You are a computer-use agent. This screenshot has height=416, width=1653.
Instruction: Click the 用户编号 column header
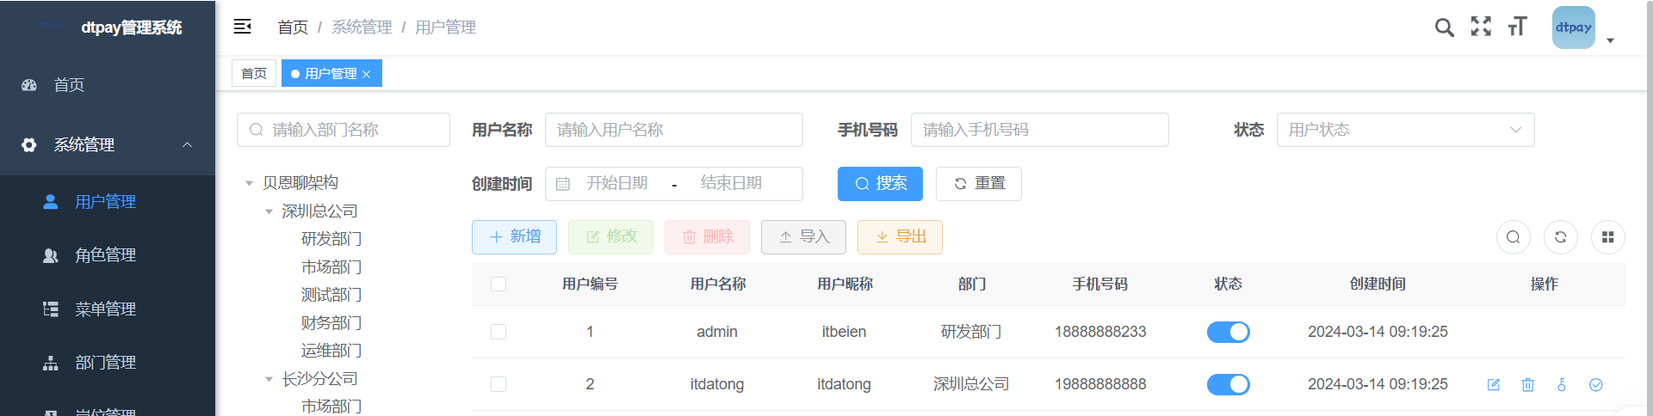point(590,284)
